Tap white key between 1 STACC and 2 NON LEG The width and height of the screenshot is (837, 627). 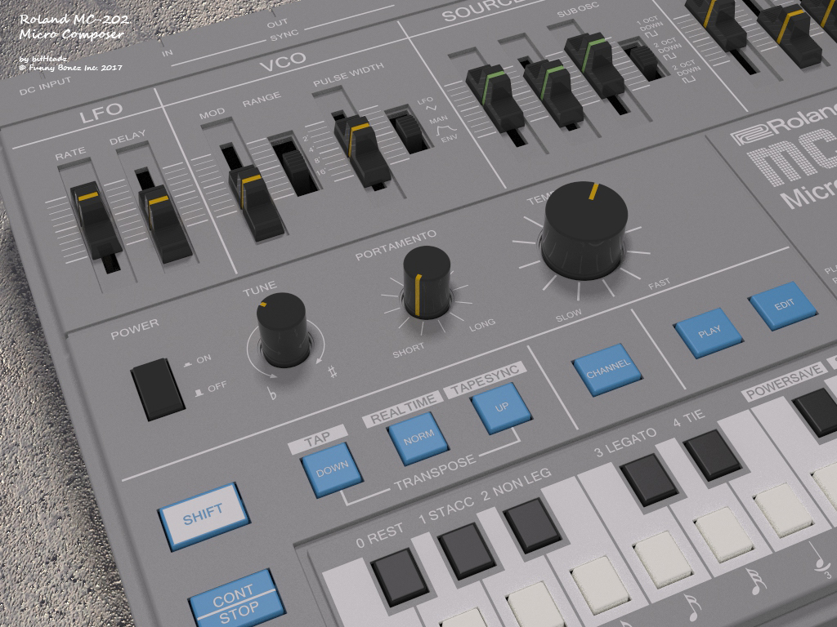point(536,605)
